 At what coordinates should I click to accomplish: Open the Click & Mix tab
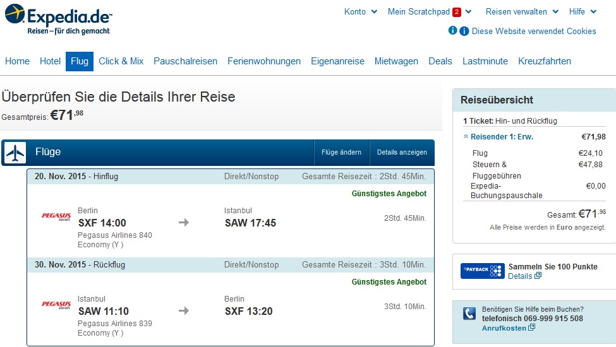[121, 61]
